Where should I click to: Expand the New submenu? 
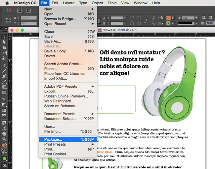pos(68,9)
